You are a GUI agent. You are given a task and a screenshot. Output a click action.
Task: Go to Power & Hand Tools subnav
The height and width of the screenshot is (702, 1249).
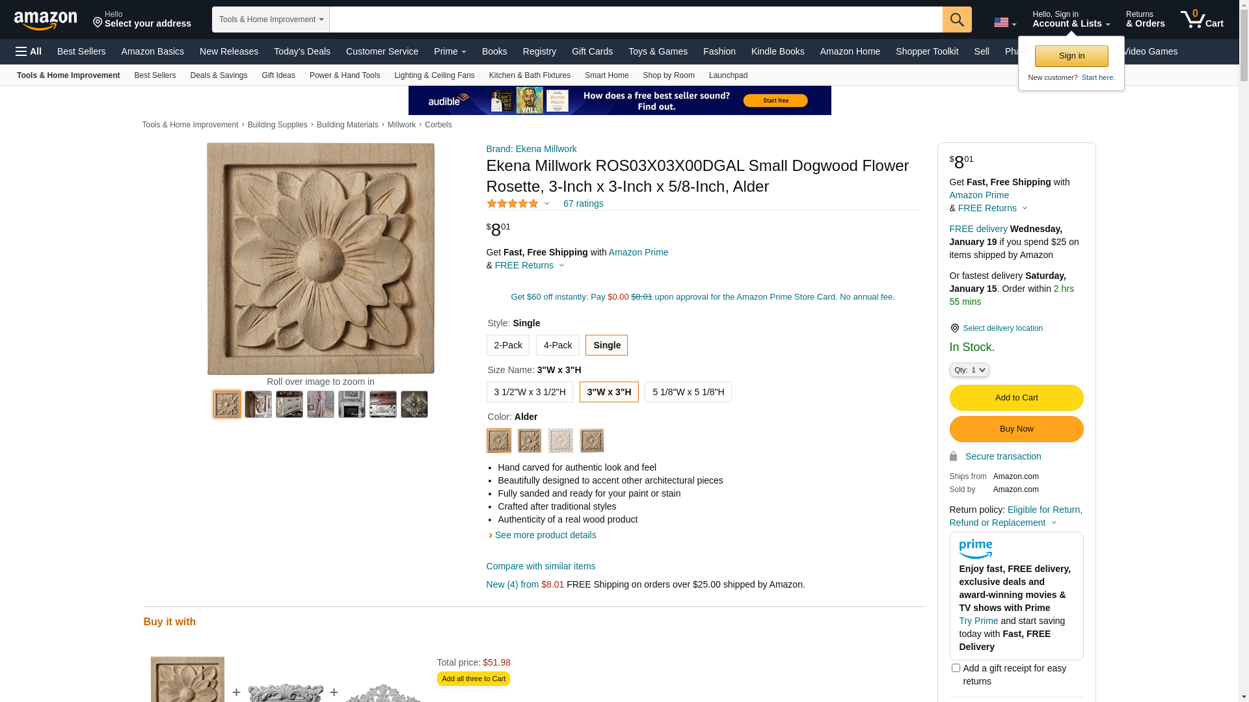pos(344,75)
